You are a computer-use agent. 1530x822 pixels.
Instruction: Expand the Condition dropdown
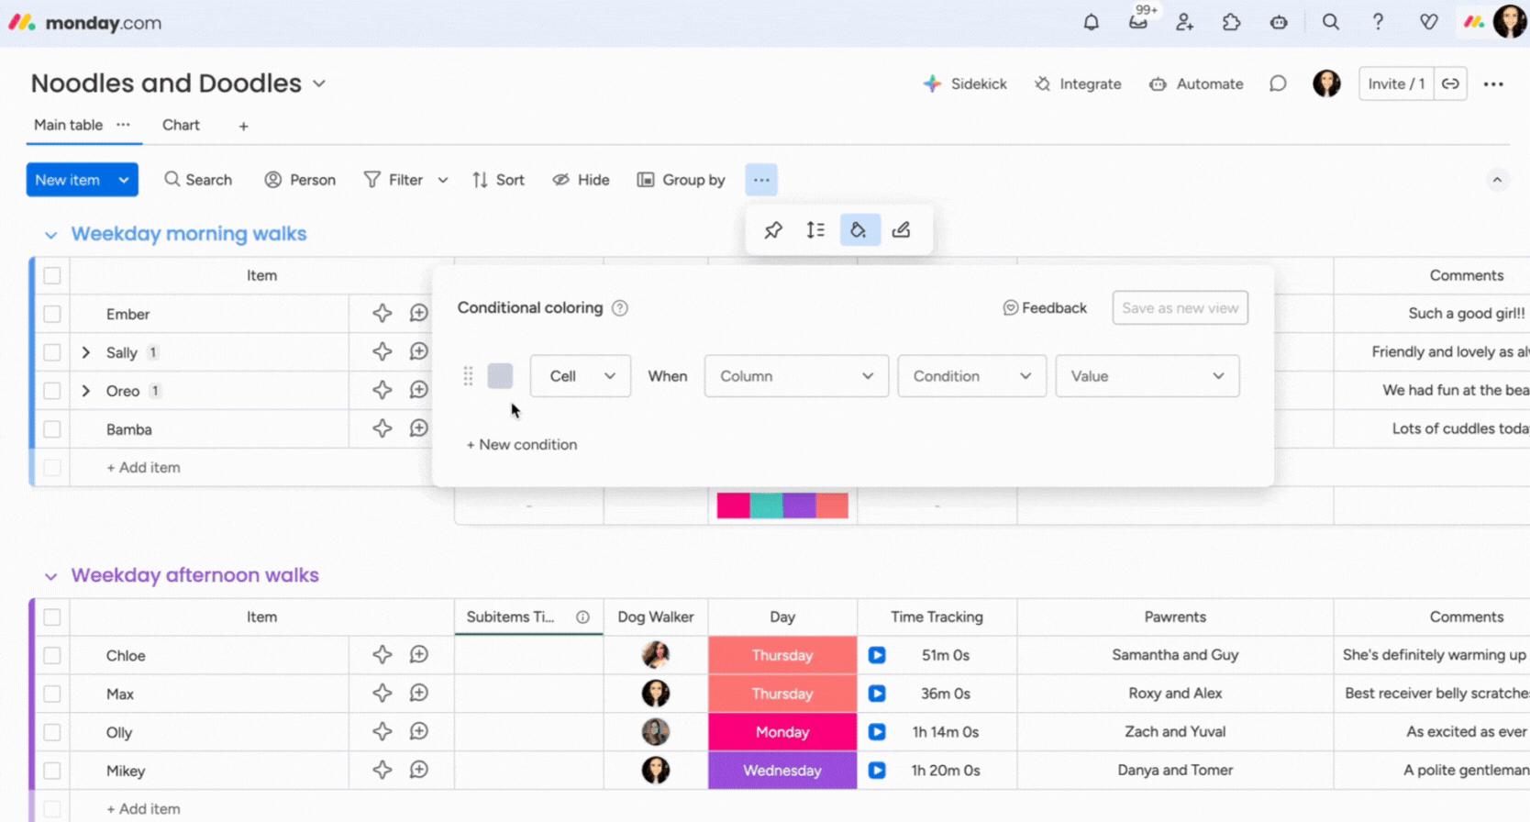pos(971,376)
